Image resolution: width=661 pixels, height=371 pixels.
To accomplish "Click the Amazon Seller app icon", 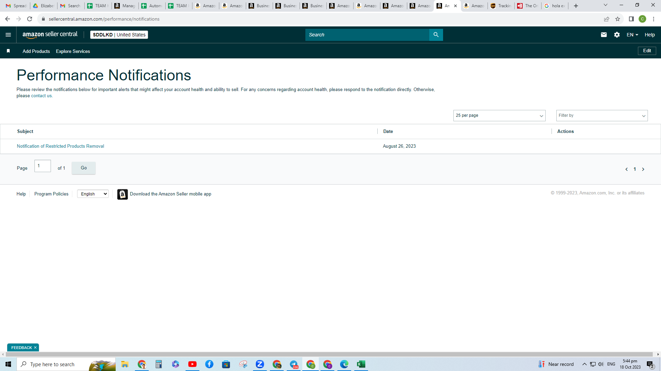I will click(122, 194).
